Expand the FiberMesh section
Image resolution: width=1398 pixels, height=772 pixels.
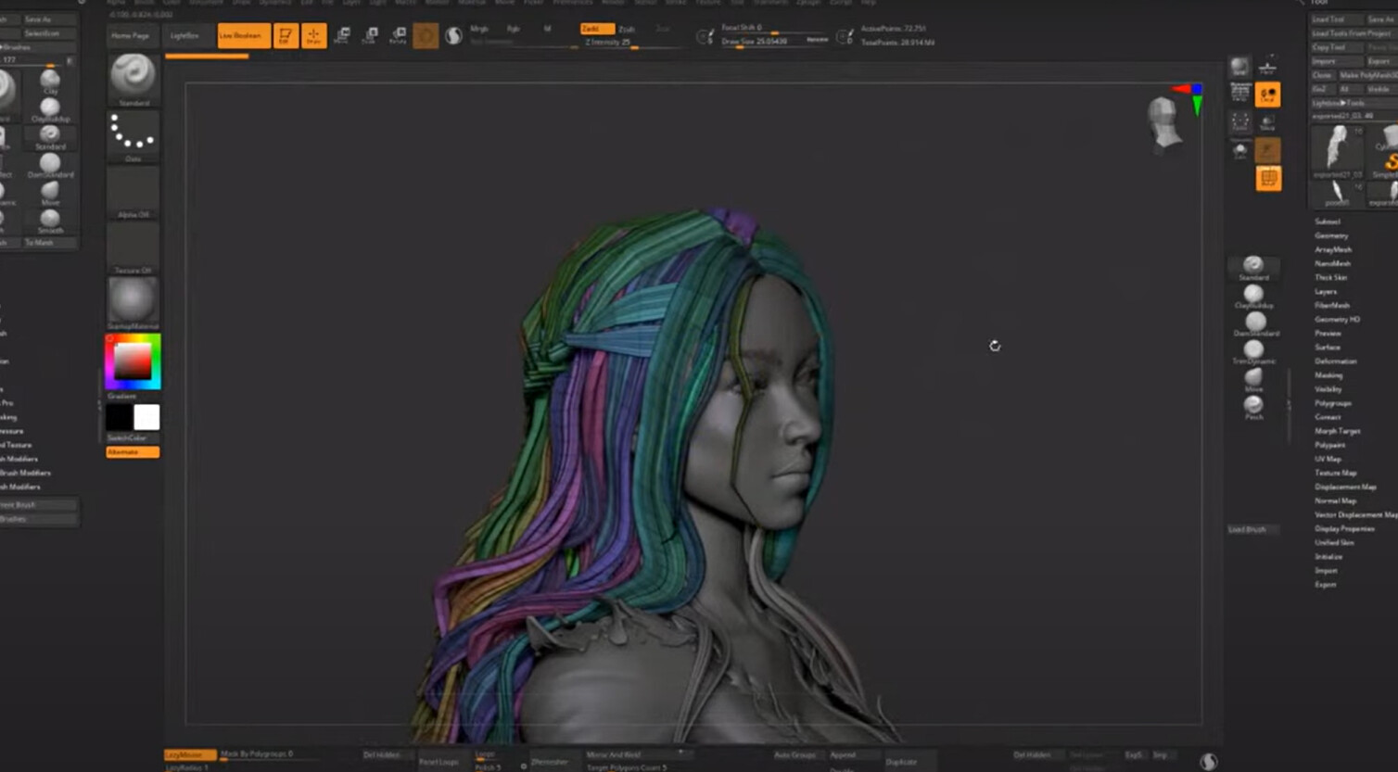(x=1332, y=305)
